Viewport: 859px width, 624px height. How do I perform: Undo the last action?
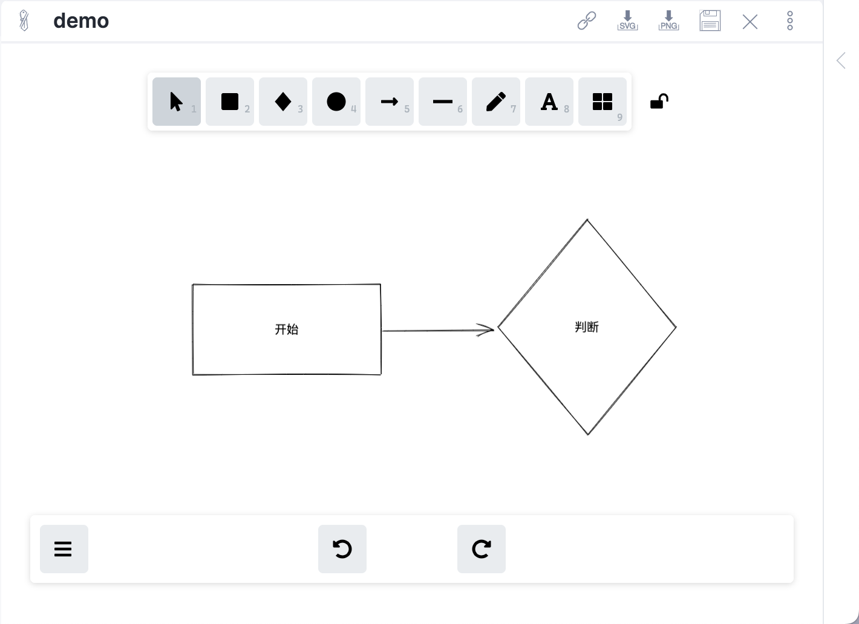coord(342,549)
